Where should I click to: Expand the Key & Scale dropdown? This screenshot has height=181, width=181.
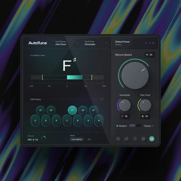(96, 43)
